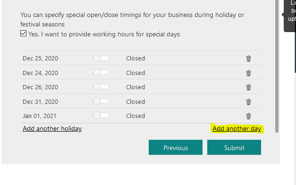Click the Closed label for Dec 24, 2020
The image size is (296, 185).
135,73
